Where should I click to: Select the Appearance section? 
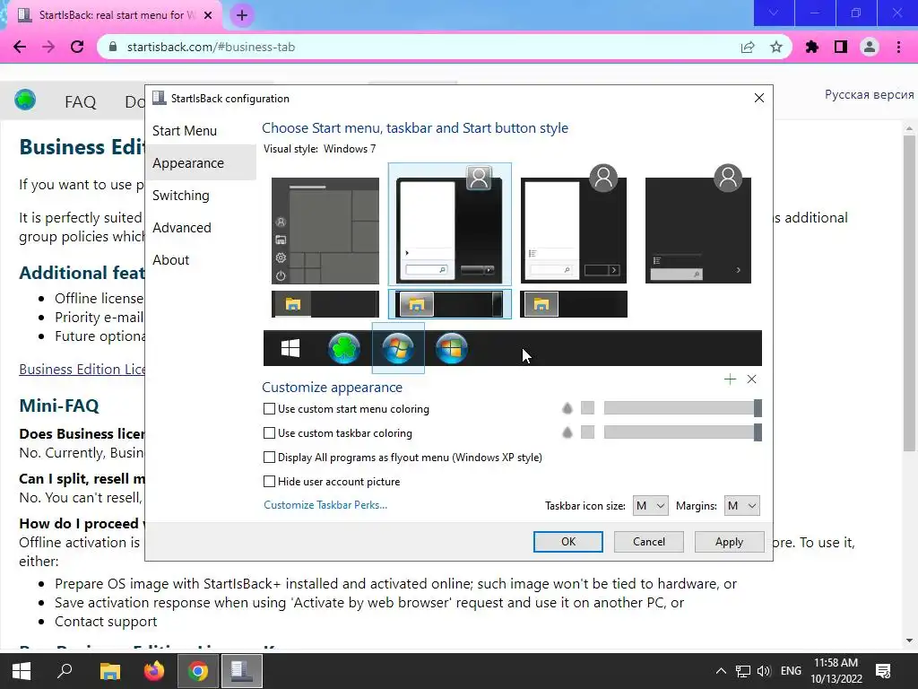click(x=201, y=163)
